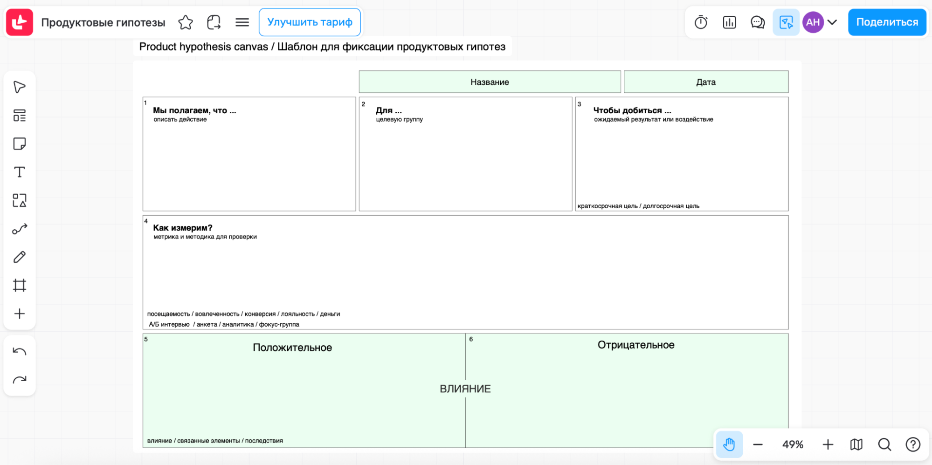Toggle collaborators' cursors visibility
Screen dimensions: 932x465
click(786, 22)
